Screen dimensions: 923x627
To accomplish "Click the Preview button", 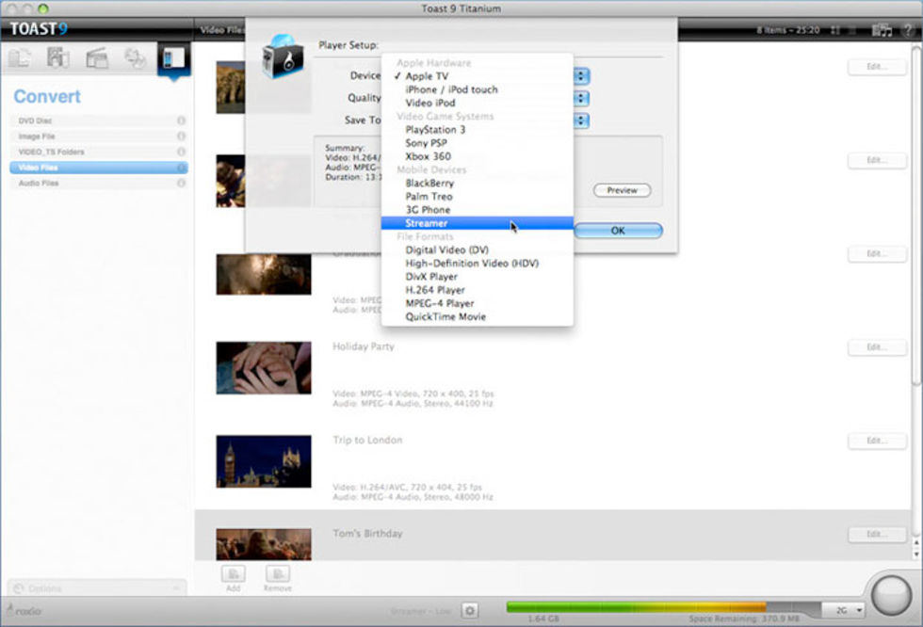I will tap(622, 190).
